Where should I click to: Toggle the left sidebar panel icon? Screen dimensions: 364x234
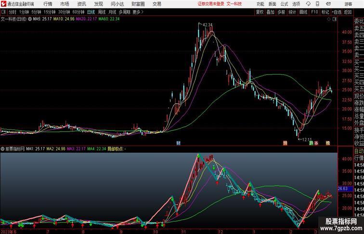tap(3, 12)
